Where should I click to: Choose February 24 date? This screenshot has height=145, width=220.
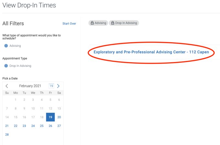click(33, 126)
